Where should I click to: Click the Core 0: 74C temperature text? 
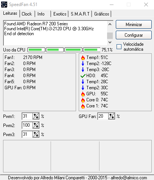point(97,100)
